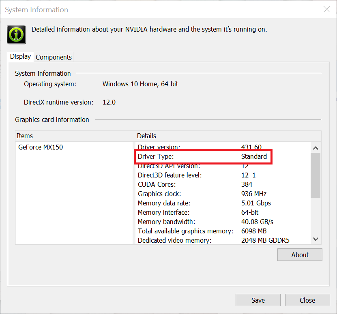Click Windows 10 Home, 64-bit text

click(140, 84)
